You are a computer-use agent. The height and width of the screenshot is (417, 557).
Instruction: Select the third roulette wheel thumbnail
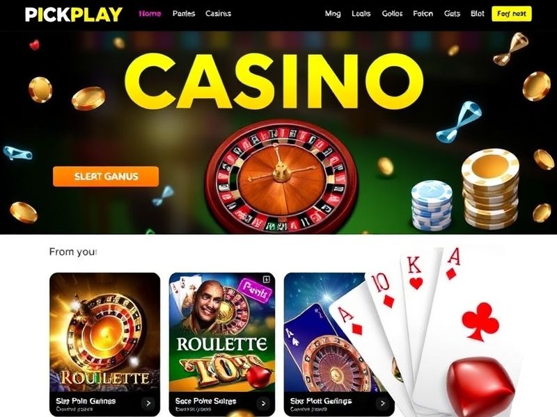click(327, 333)
